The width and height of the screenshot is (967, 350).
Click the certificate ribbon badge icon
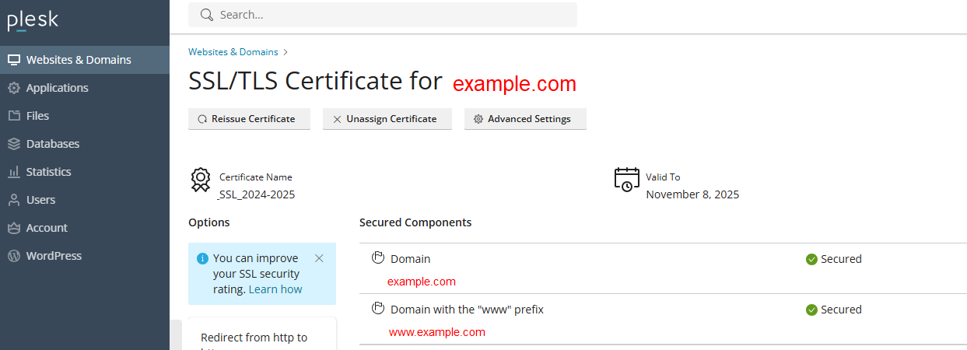[x=201, y=180]
